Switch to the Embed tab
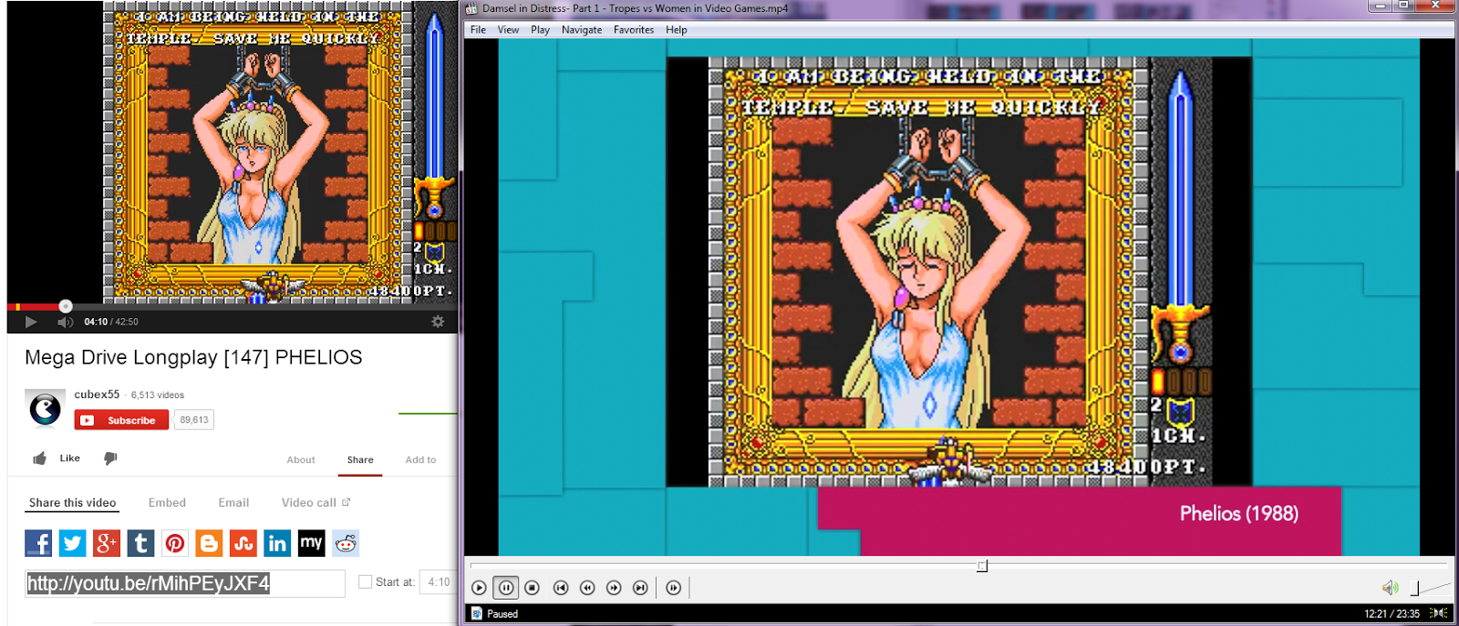The height and width of the screenshot is (626, 1459). pos(167,503)
